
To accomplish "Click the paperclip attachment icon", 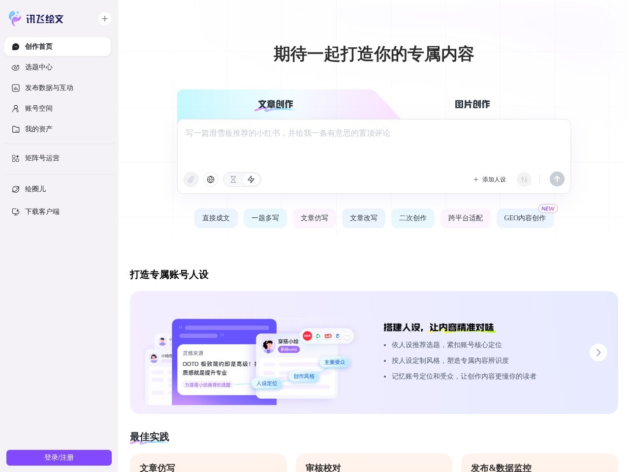I will tap(191, 179).
